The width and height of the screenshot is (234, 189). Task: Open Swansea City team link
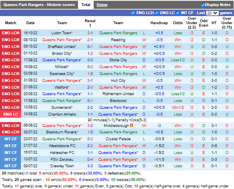[61, 74]
